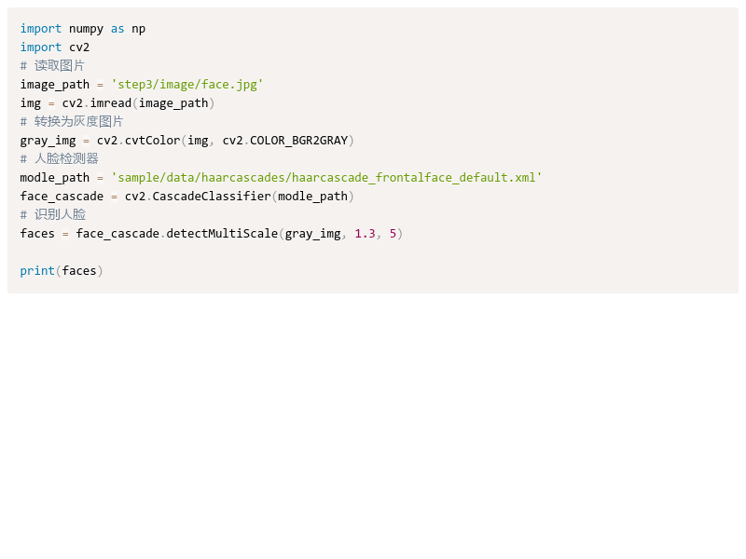Click the 读取图片 comment
Screen dimensions: 746x559
tap(52, 65)
